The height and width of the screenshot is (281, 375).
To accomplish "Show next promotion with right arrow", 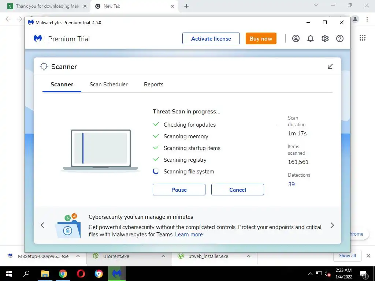I will pos(332,225).
